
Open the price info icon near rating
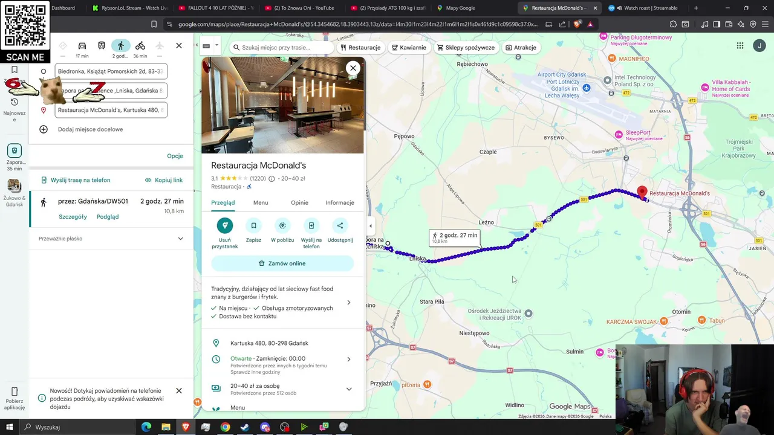pos(272,179)
